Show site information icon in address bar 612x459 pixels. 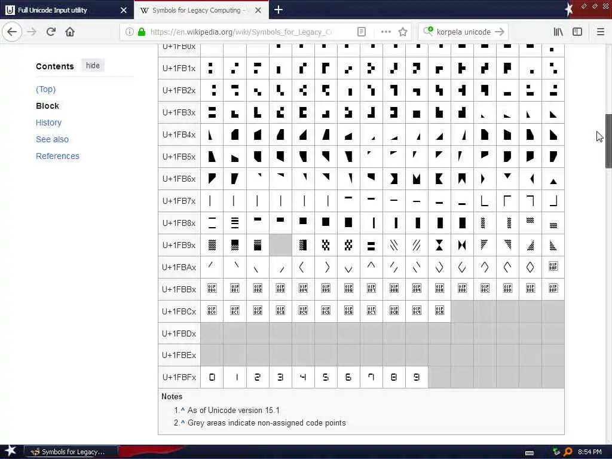tap(130, 32)
